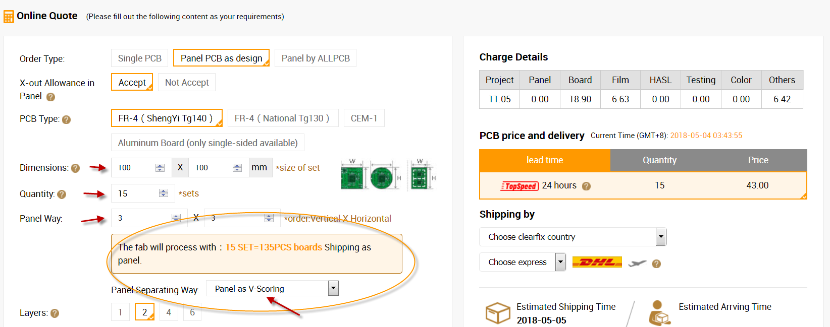The height and width of the screenshot is (327, 830).
Task: Select FR-4 National Tg130 board type
Action: 282,118
